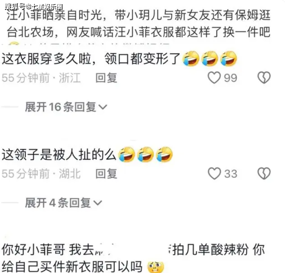Click the 搜狐号@七星娱乐圈 watermark

coord(34,7)
